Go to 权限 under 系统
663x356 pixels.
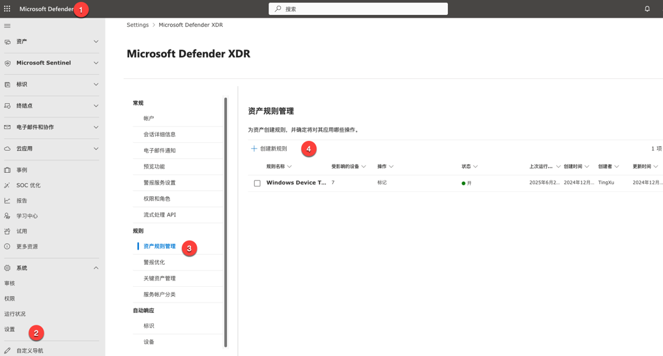(x=9, y=299)
